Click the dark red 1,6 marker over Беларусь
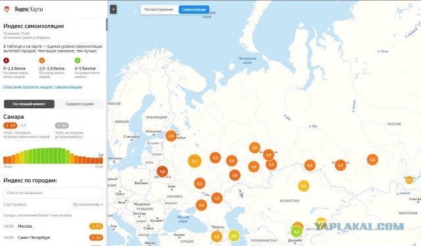The image size is (421, 246). point(162,171)
